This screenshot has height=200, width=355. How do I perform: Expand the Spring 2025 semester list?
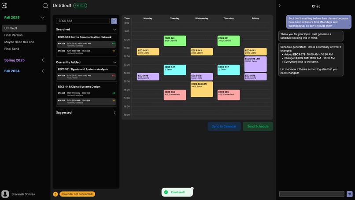[43, 60]
